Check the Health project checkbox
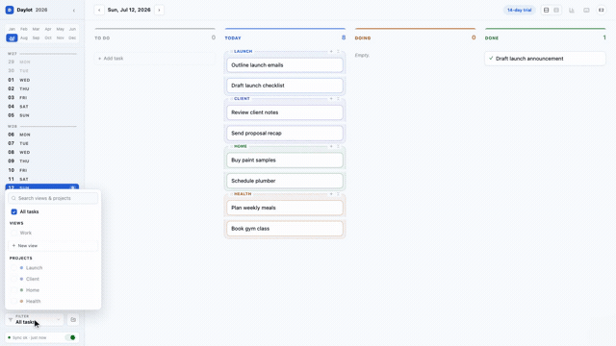 tap(14, 301)
